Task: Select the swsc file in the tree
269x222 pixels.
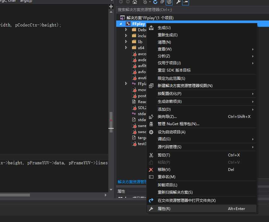Action: tap(139, 132)
